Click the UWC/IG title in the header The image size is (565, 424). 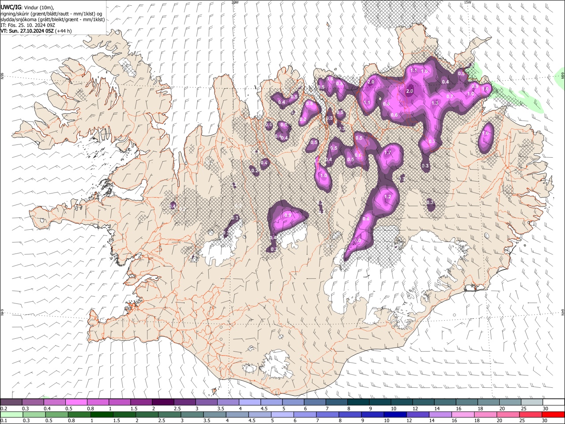click(11, 7)
